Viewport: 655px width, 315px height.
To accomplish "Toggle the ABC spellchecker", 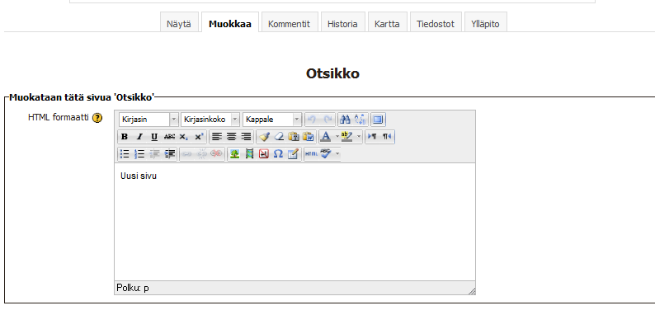I will click(x=326, y=154).
